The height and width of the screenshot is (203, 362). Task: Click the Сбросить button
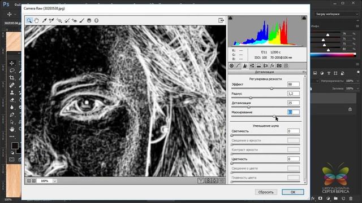point(266,192)
